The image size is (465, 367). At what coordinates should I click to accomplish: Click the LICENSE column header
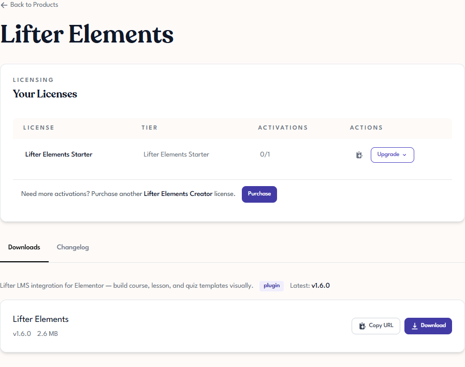coord(38,128)
